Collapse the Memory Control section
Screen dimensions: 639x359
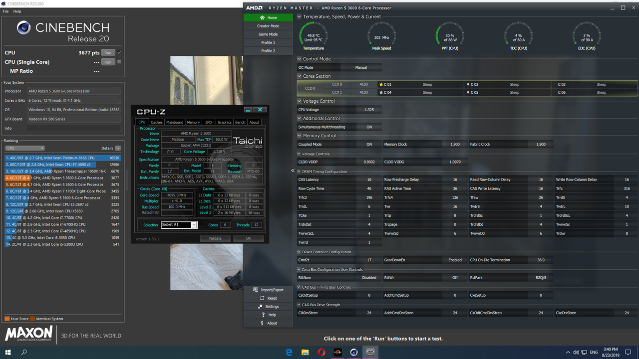(299, 136)
